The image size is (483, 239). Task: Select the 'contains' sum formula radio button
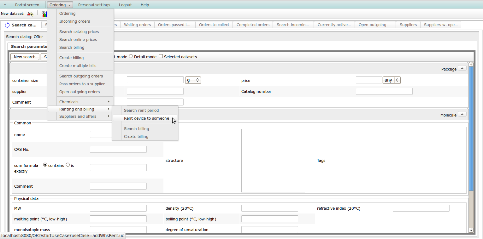[x=45, y=165]
